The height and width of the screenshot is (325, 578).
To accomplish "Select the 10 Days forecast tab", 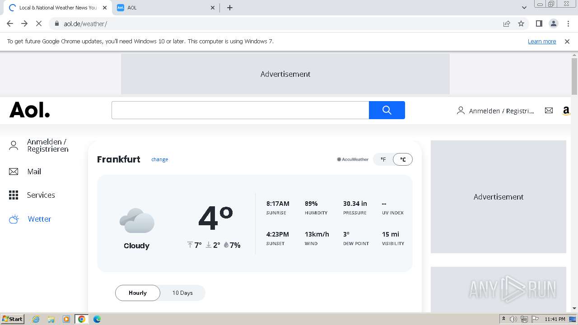I will click(182, 293).
